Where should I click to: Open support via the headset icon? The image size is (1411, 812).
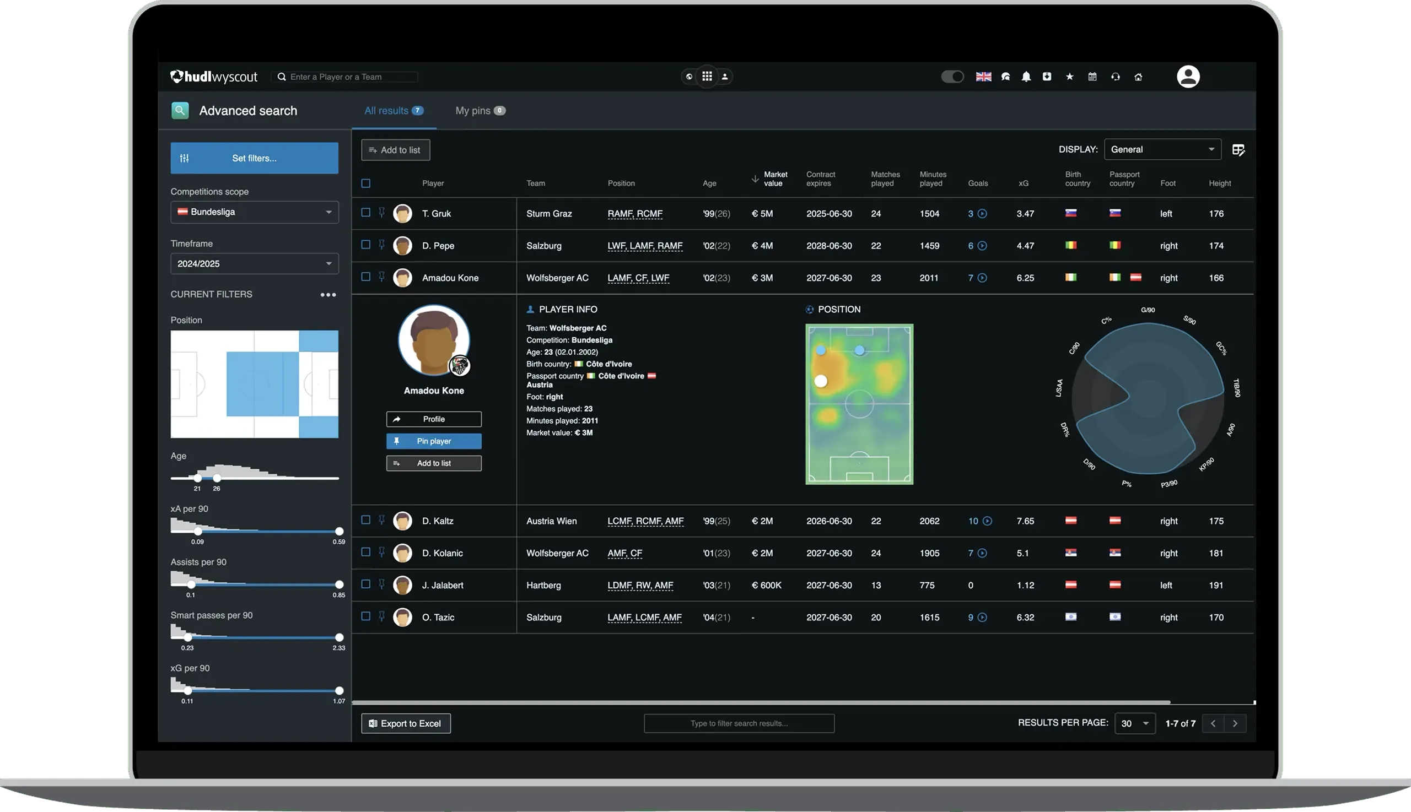1116,77
